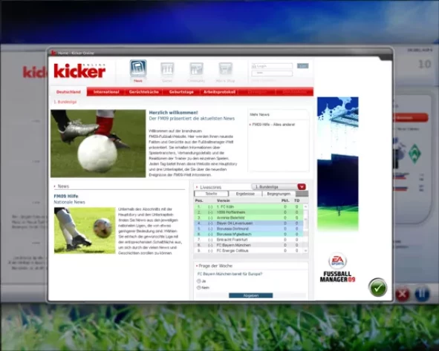The height and width of the screenshot is (351, 439).
Task: Switch to the Arbeitsprotokoll tab
Action: 219,92
